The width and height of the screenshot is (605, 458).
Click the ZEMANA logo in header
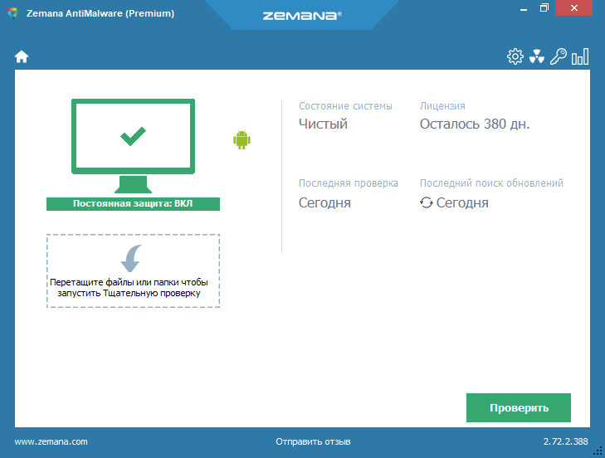[302, 16]
